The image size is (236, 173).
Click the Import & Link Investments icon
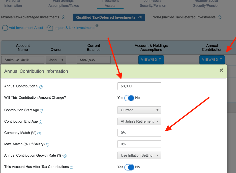pos(50,28)
